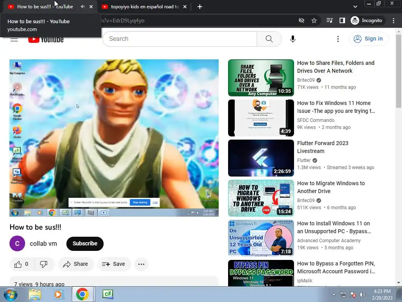Open the Windows Start button
Viewport: 402px width, 302px height.
11,294
